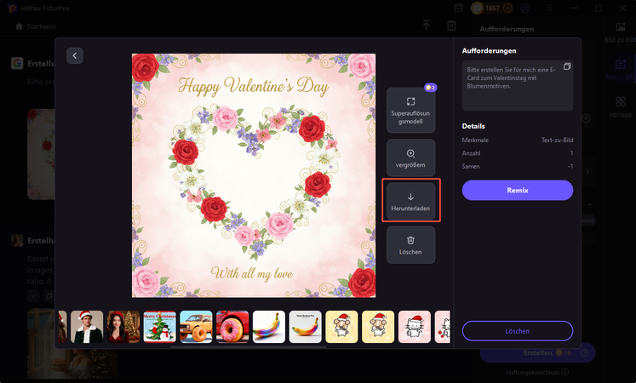Click the Remix button
The width and height of the screenshot is (636, 383).
(518, 190)
